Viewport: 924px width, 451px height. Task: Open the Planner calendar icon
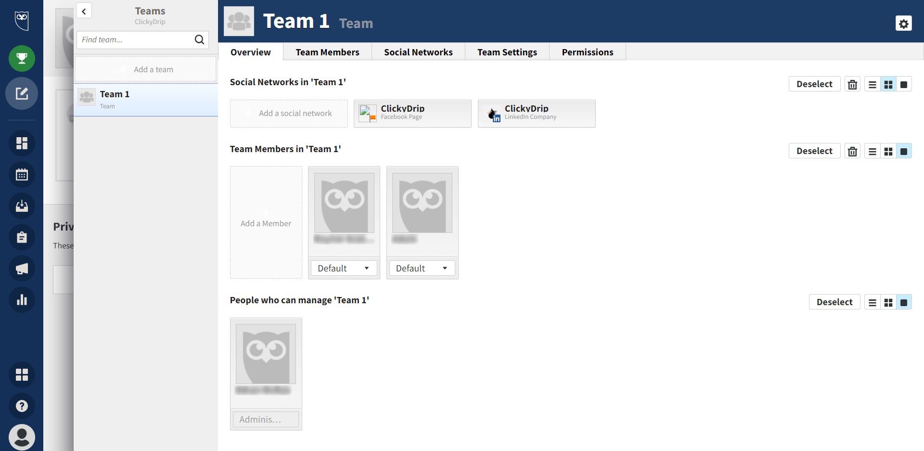tap(22, 175)
